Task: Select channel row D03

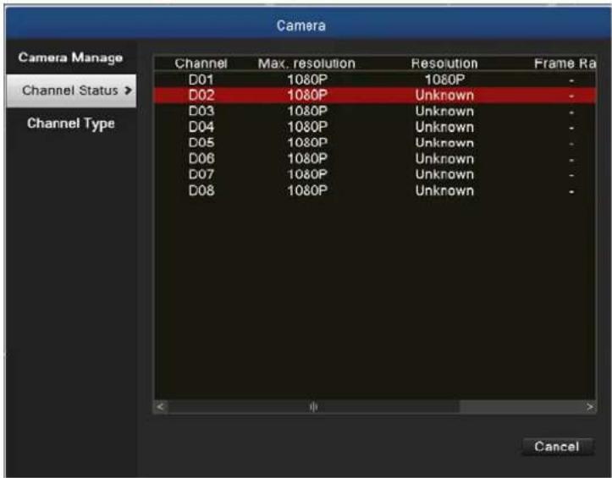Action: [x=375, y=112]
